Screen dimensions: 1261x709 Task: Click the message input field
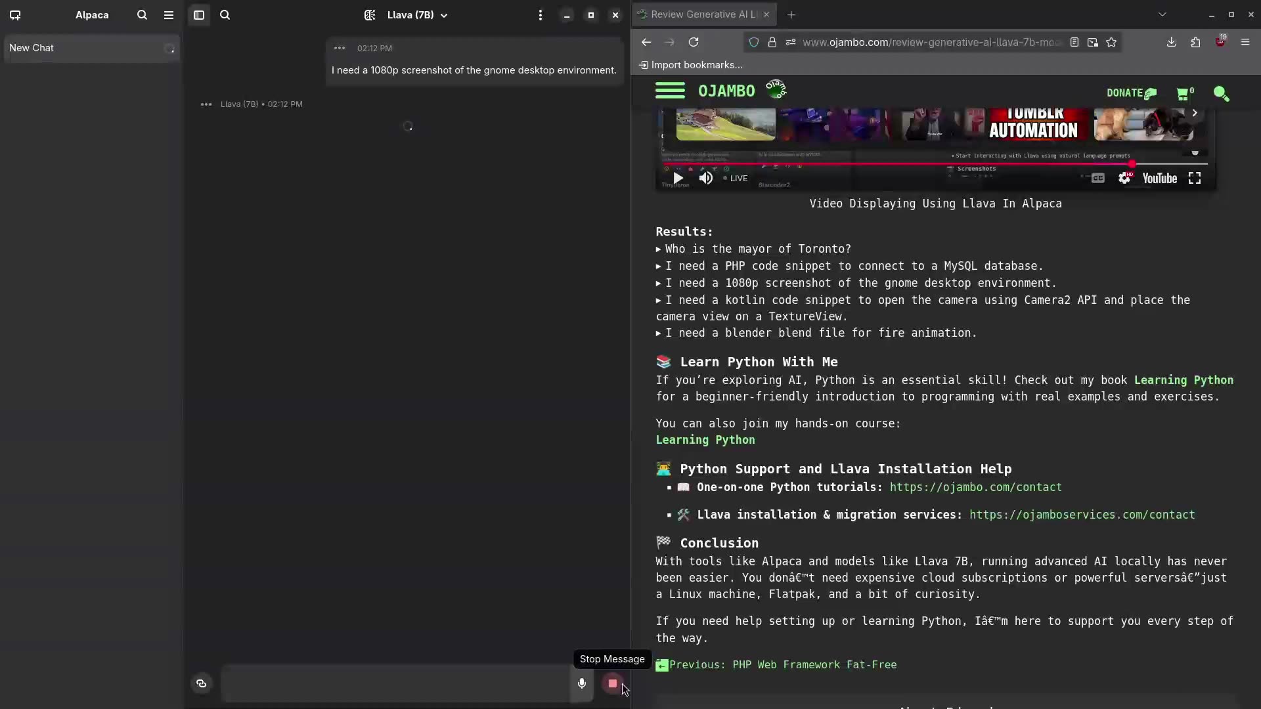pos(396,683)
